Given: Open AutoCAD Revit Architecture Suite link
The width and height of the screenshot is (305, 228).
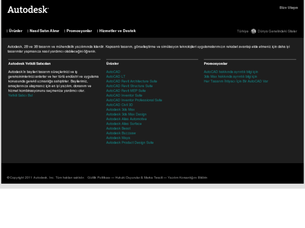Looking at the screenshot, I should coord(131,81).
